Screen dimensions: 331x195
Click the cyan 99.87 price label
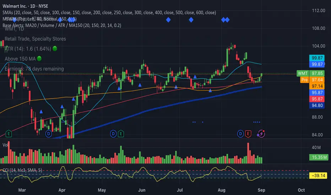[317, 58]
